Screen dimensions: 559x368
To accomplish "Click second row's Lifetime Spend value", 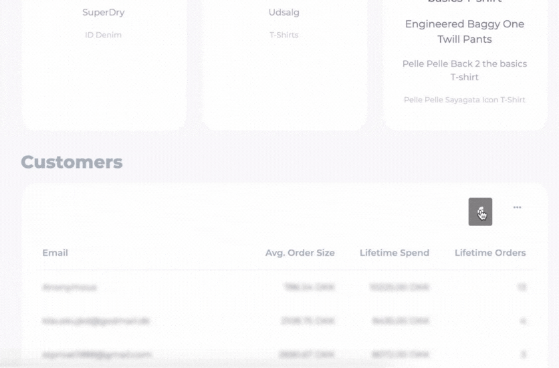I will 399,321.
